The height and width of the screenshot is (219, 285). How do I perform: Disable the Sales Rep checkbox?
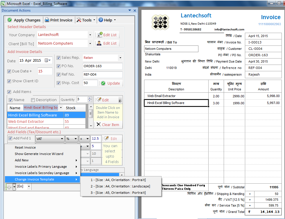tap(58, 58)
